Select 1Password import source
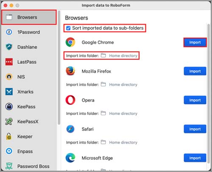The height and width of the screenshot is (172, 212). 29,32
